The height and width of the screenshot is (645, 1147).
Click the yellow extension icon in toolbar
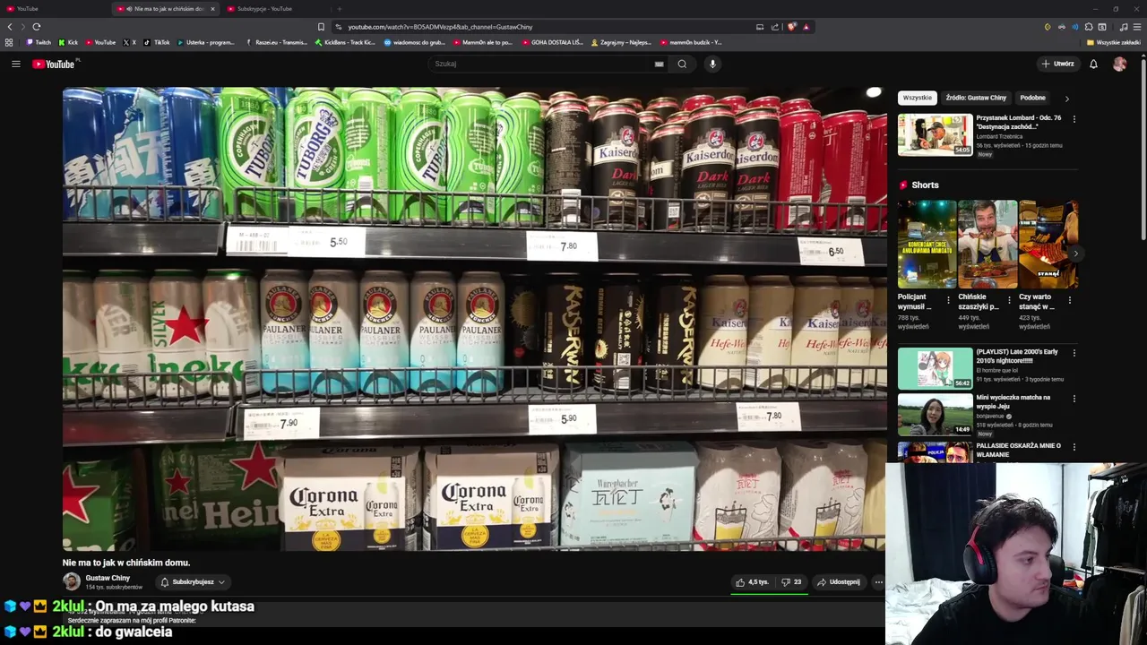tap(1048, 27)
